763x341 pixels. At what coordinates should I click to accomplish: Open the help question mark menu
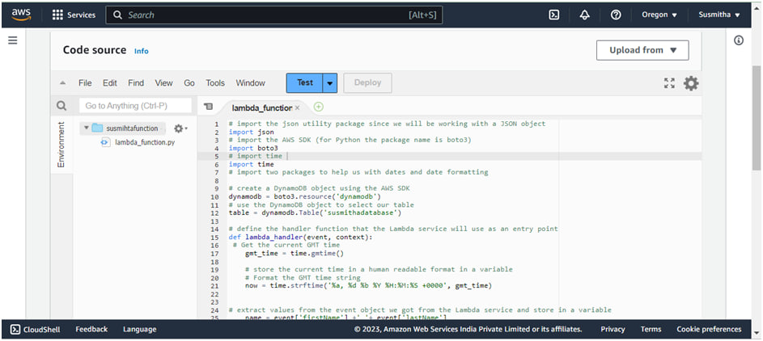(616, 15)
